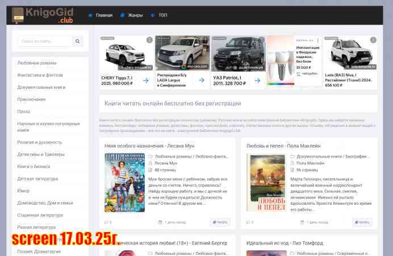Go to the ТОП page
This screenshot has height=256, width=393.
pos(160,15)
